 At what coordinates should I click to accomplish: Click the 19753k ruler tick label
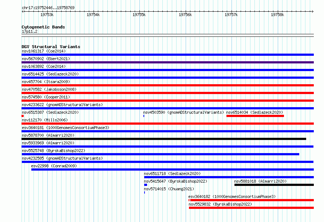point(47,15)
